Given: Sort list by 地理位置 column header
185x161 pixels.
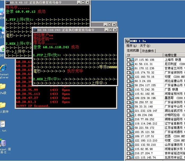Looking at the screenshot, I should click(x=174, y=55).
